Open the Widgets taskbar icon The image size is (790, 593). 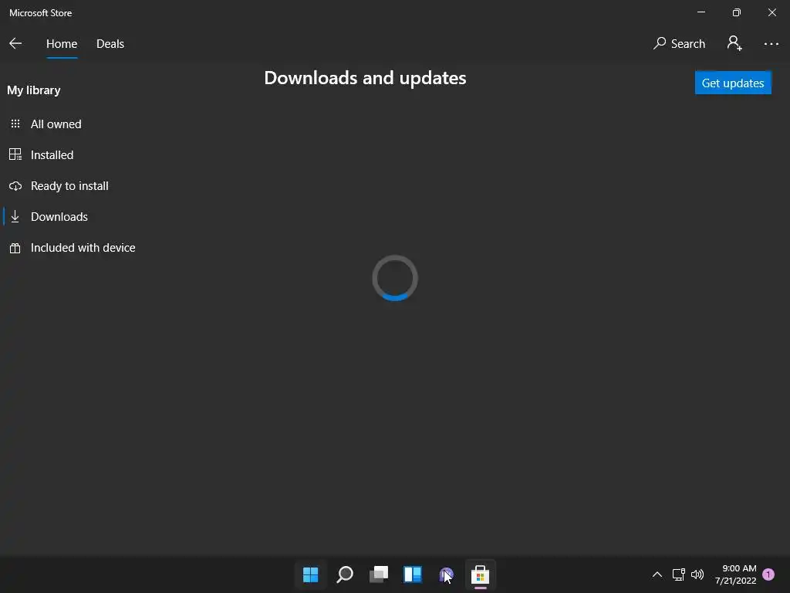tap(413, 574)
